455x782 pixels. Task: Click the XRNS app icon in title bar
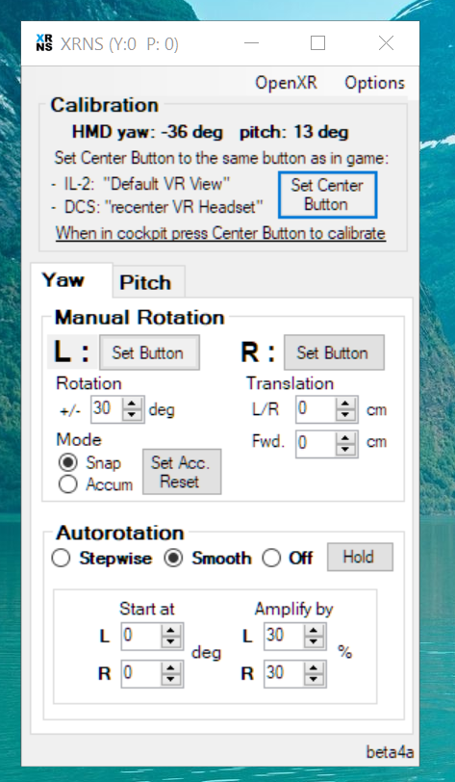(44, 43)
